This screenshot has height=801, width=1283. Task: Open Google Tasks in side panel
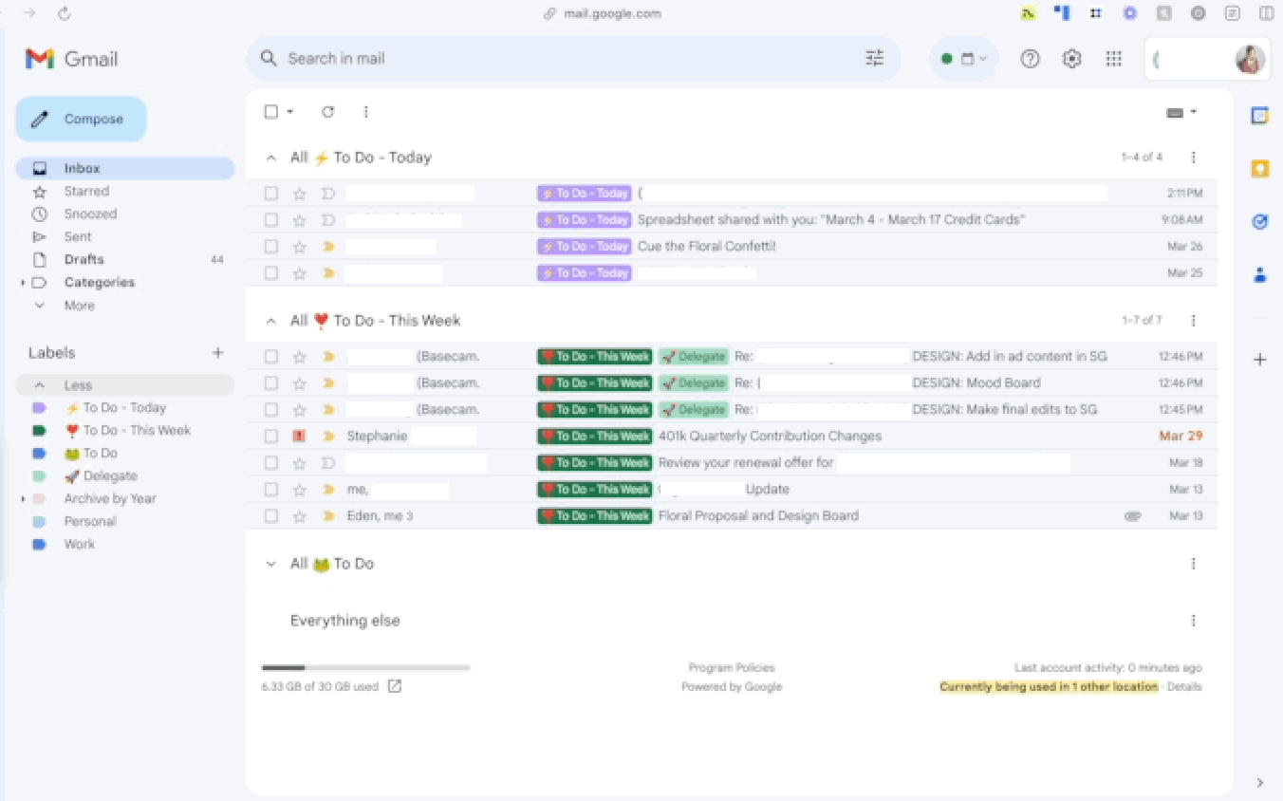click(1259, 222)
